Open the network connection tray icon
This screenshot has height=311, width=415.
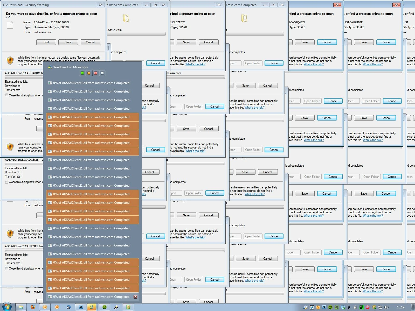coord(381,307)
